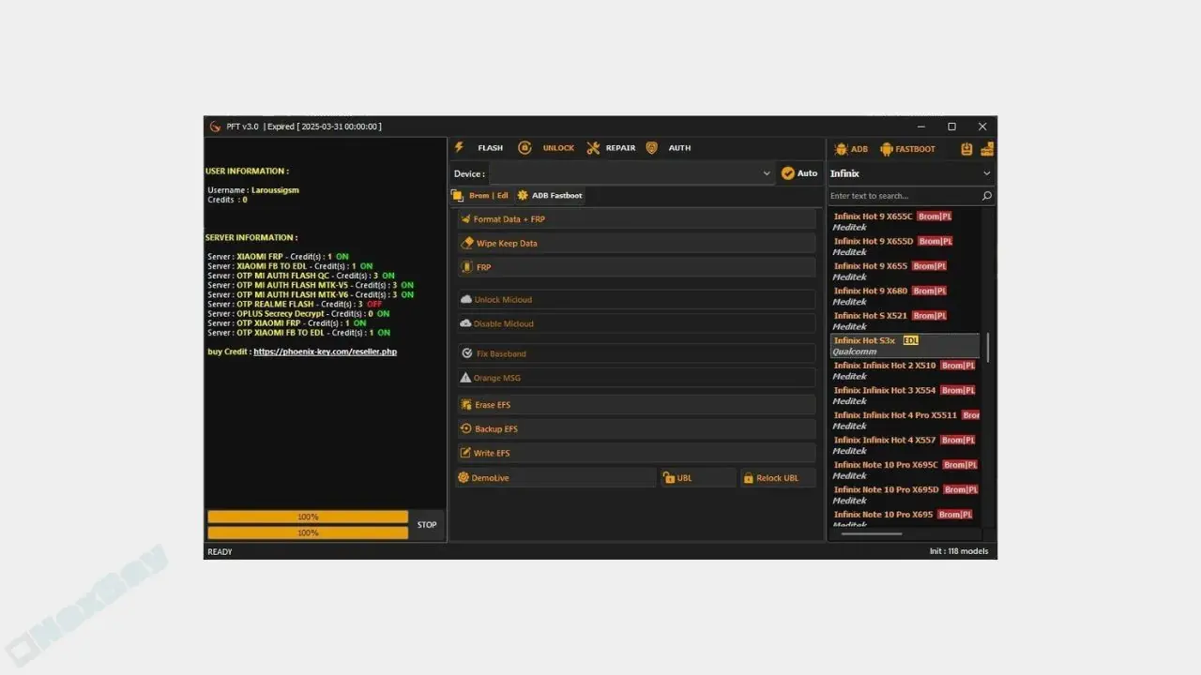Click the FRP phone icon
Image resolution: width=1201 pixels, height=675 pixels.
point(465,267)
